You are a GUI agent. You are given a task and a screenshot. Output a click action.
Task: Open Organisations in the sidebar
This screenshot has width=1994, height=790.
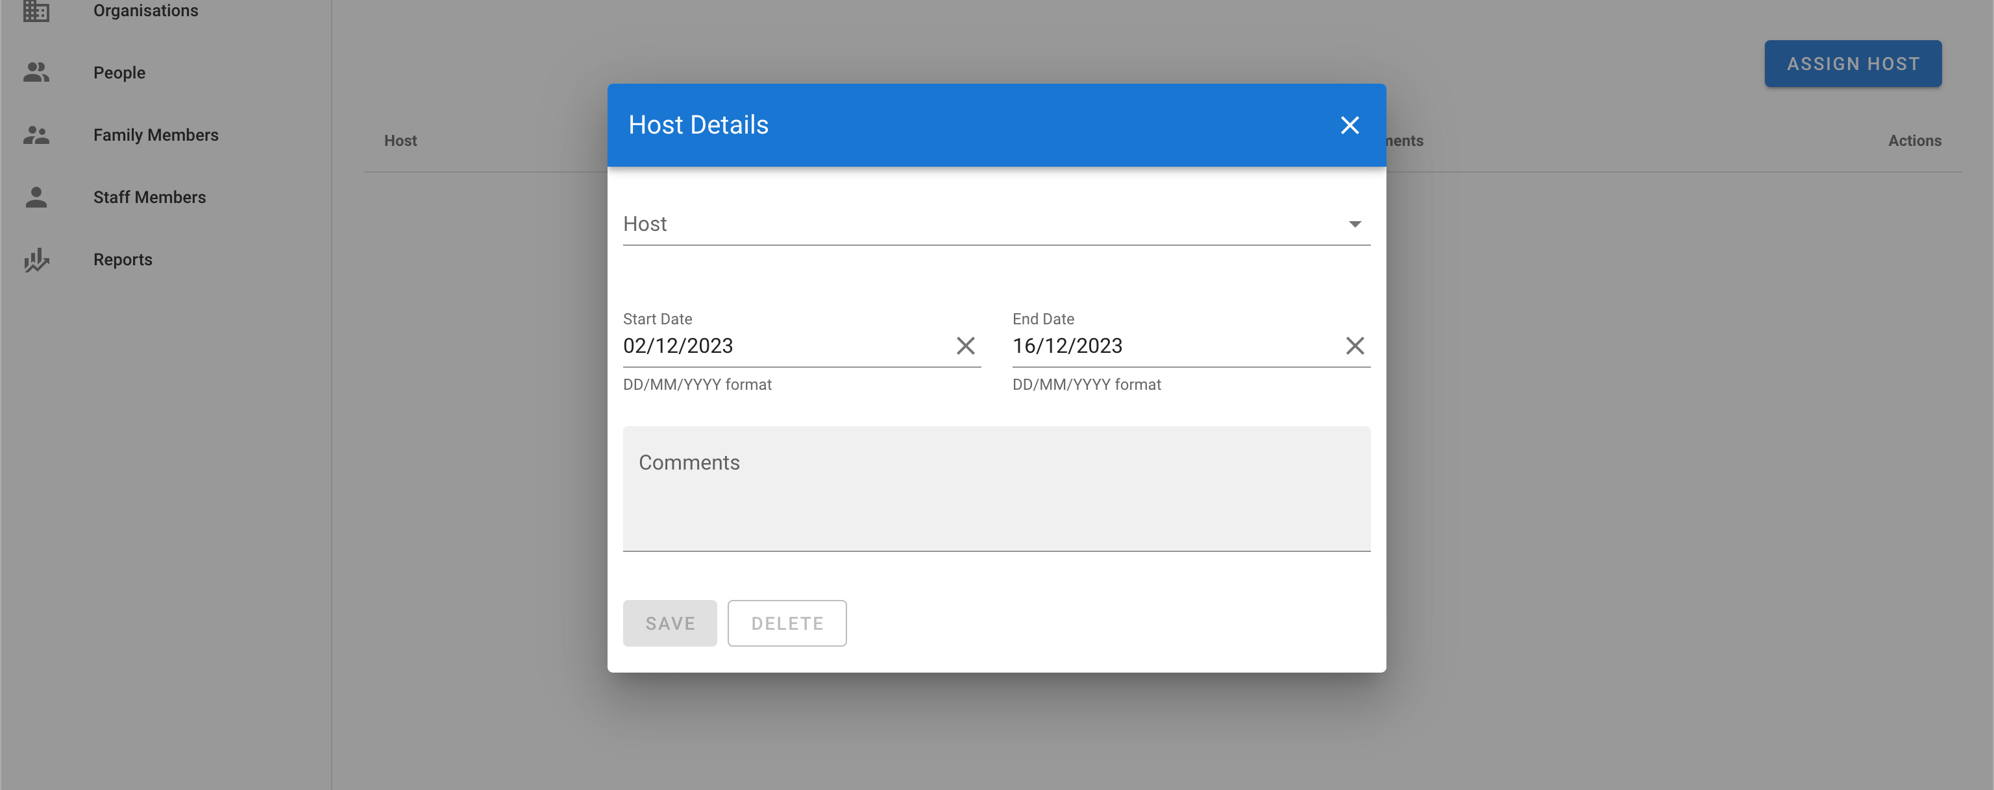coord(145,11)
